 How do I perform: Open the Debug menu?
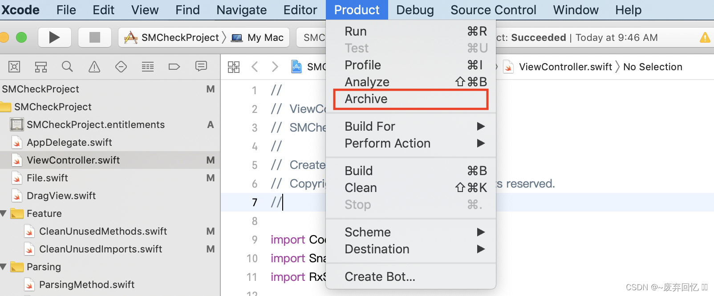click(x=415, y=10)
